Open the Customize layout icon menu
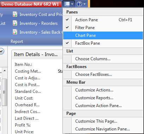 67,4
